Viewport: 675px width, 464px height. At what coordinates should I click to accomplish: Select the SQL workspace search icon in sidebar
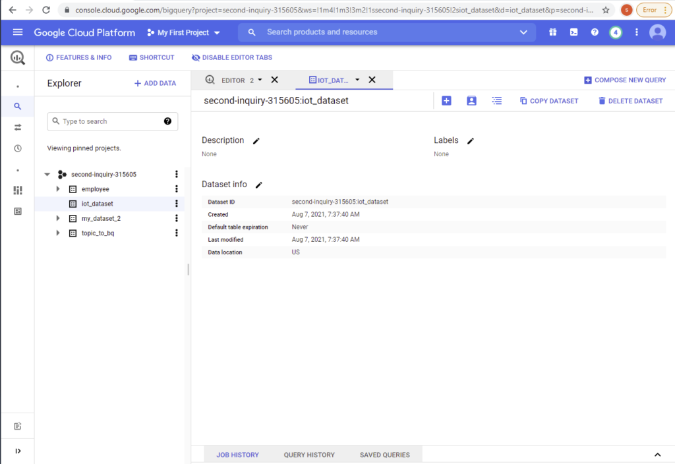tap(18, 106)
